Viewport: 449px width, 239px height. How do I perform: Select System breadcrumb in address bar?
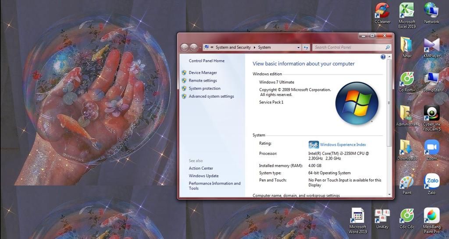(264, 47)
